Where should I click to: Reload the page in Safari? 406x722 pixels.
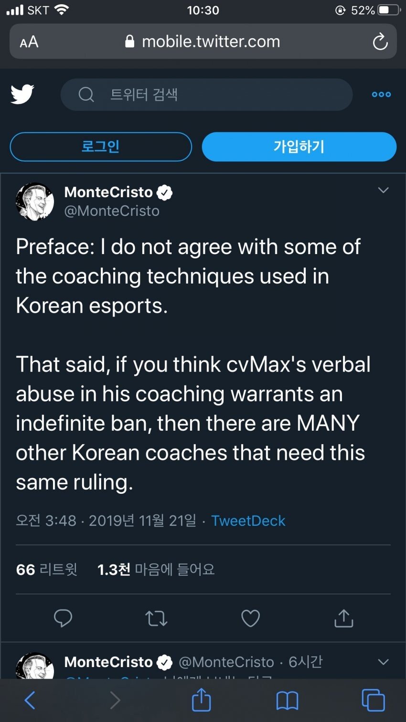[380, 42]
